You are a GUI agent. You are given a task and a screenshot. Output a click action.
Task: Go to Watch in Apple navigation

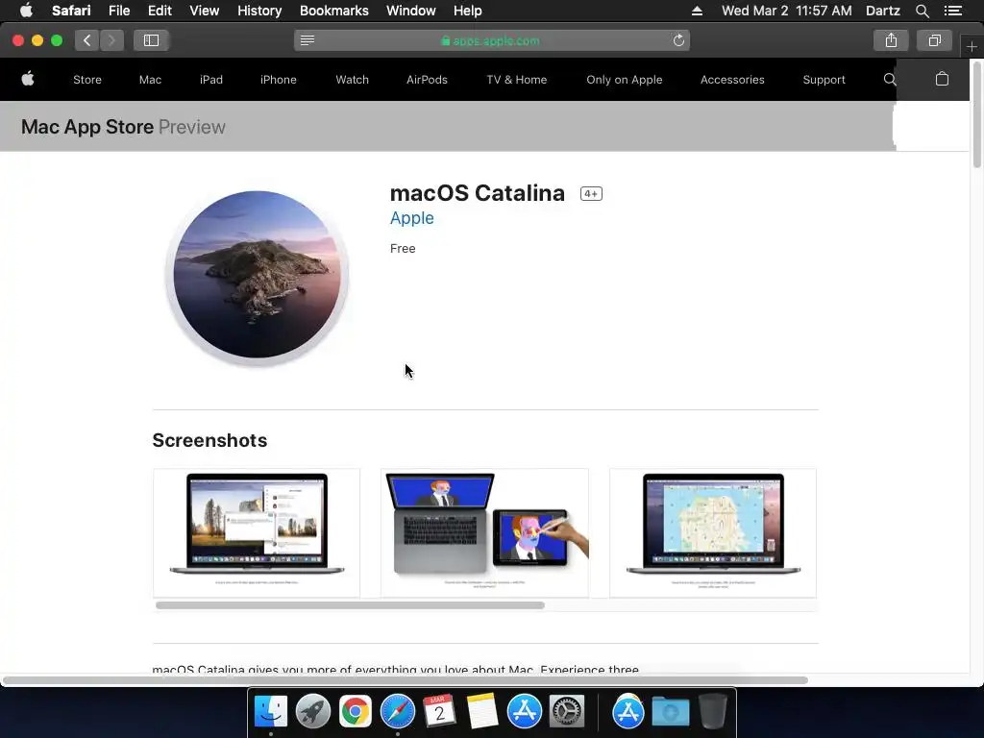point(352,80)
